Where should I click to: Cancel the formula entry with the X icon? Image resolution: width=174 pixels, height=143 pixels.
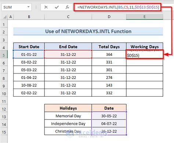(46, 7)
